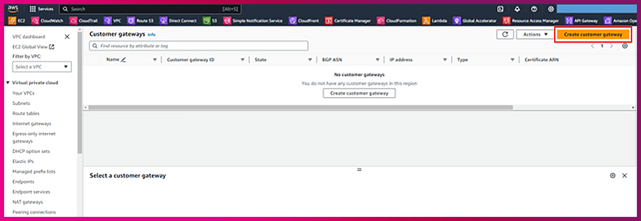Open EC2 favorites shortcut
641x221 pixels.
17,21
